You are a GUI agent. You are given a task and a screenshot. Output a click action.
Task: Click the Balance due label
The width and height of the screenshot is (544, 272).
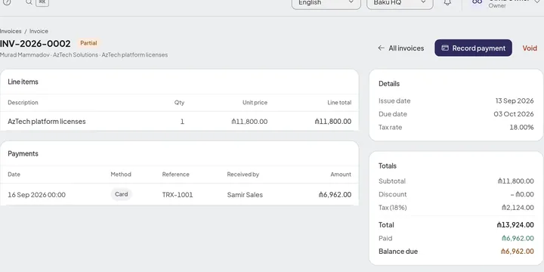(398, 252)
